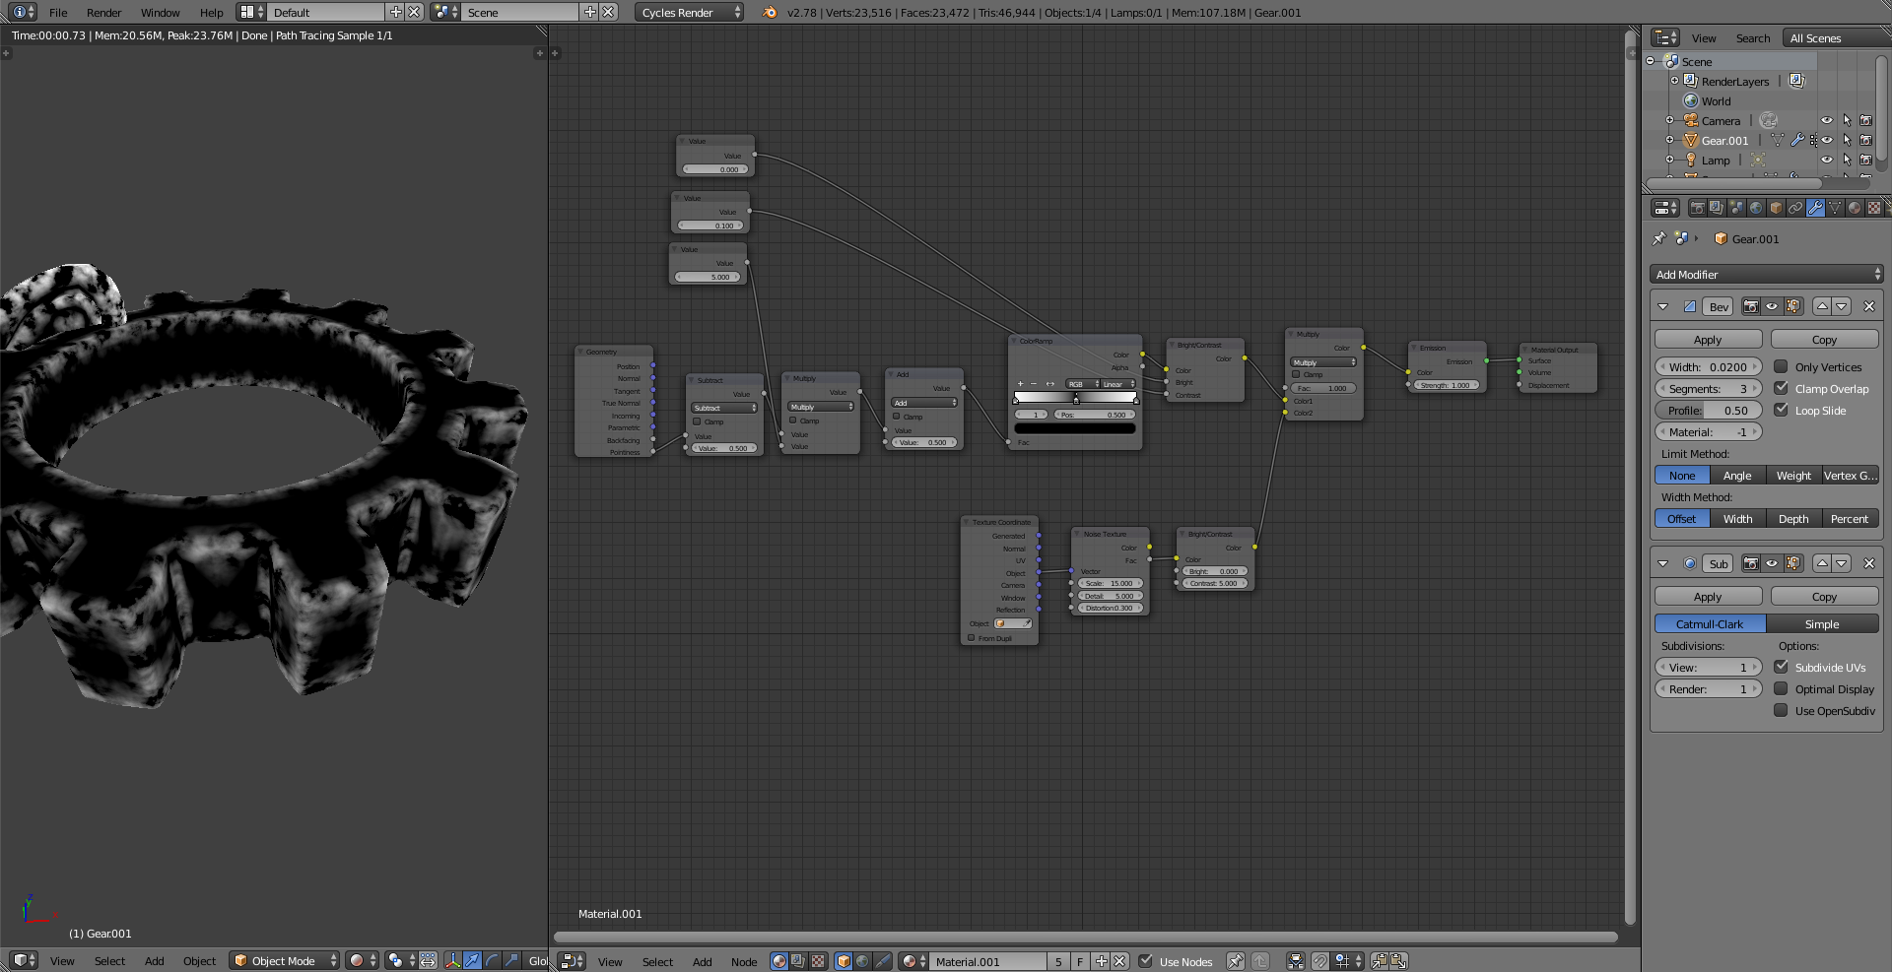The image size is (1892, 972).
Task: Toggle Lamp renderability camera icon in outliner
Action: [1865, 160]
